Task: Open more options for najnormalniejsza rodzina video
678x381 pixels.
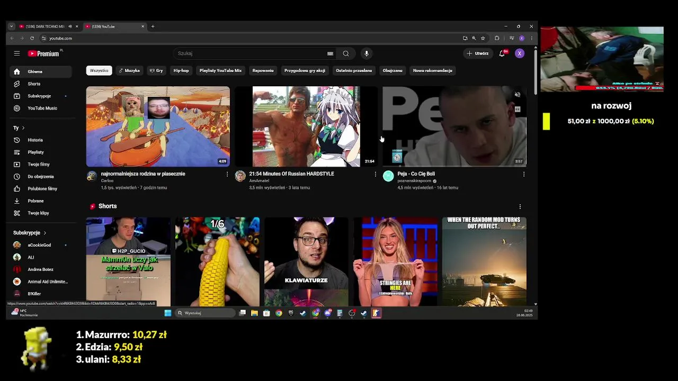Action: pyautogui.click(x=227, y=174)
